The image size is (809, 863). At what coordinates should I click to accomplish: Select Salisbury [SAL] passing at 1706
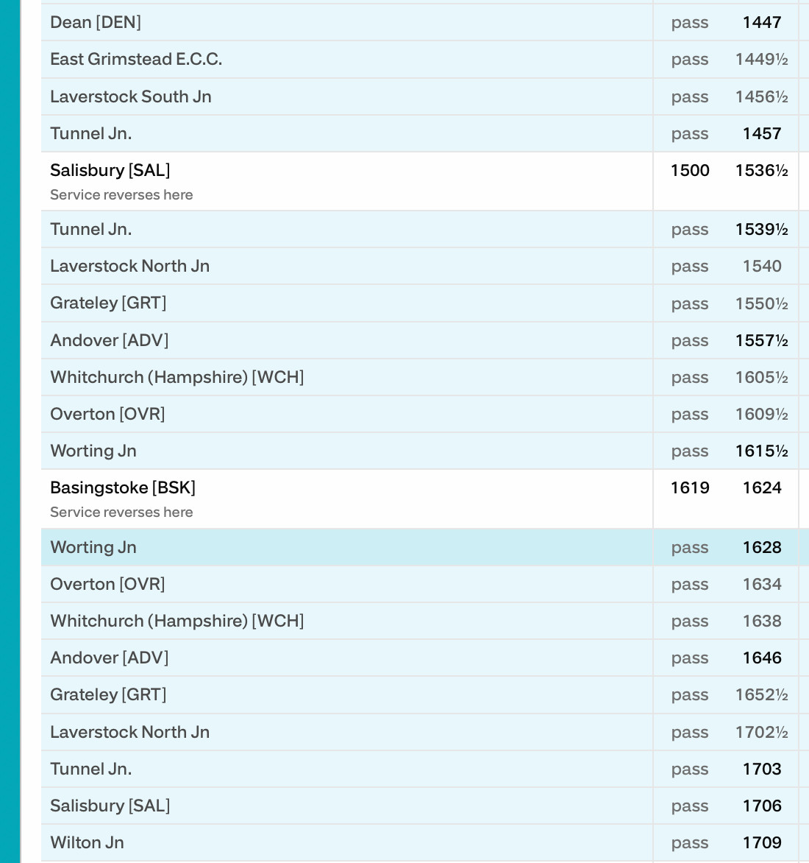coord(110,806)
